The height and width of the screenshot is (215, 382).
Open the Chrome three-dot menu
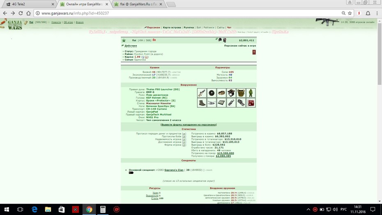(377, 13)
